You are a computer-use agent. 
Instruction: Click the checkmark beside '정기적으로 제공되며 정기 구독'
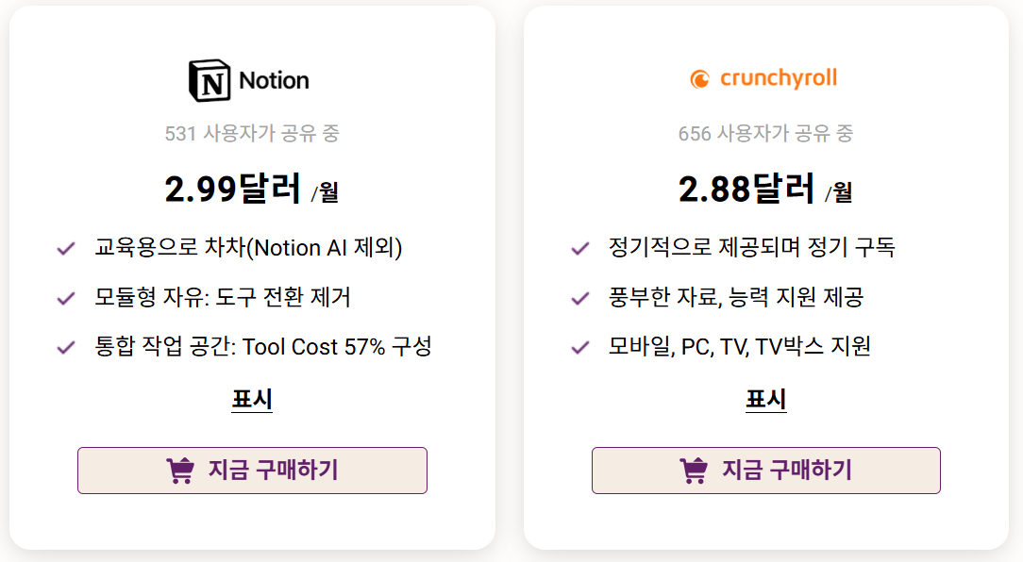pos(578,247)
